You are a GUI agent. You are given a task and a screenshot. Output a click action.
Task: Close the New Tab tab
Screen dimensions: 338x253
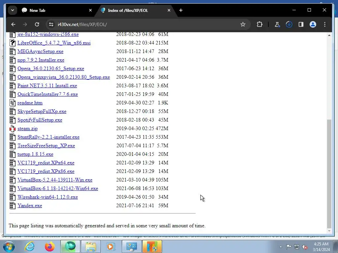point(90,10)
